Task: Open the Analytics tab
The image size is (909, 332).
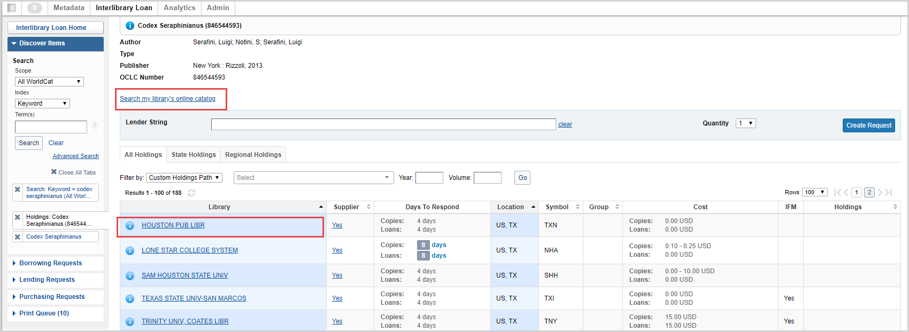Action: pos(180,8)
